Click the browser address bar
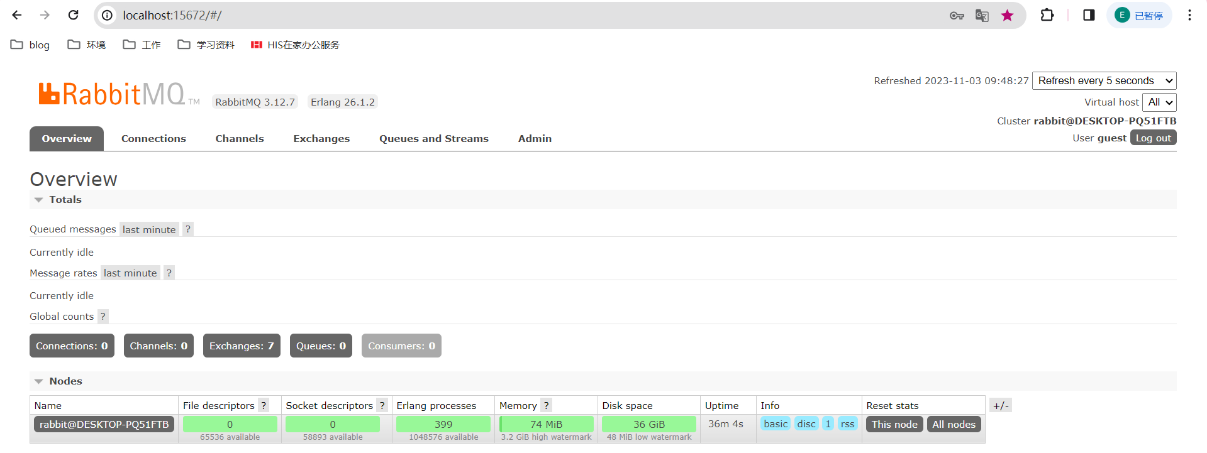Screen dimensions: 1207x453 503,15
